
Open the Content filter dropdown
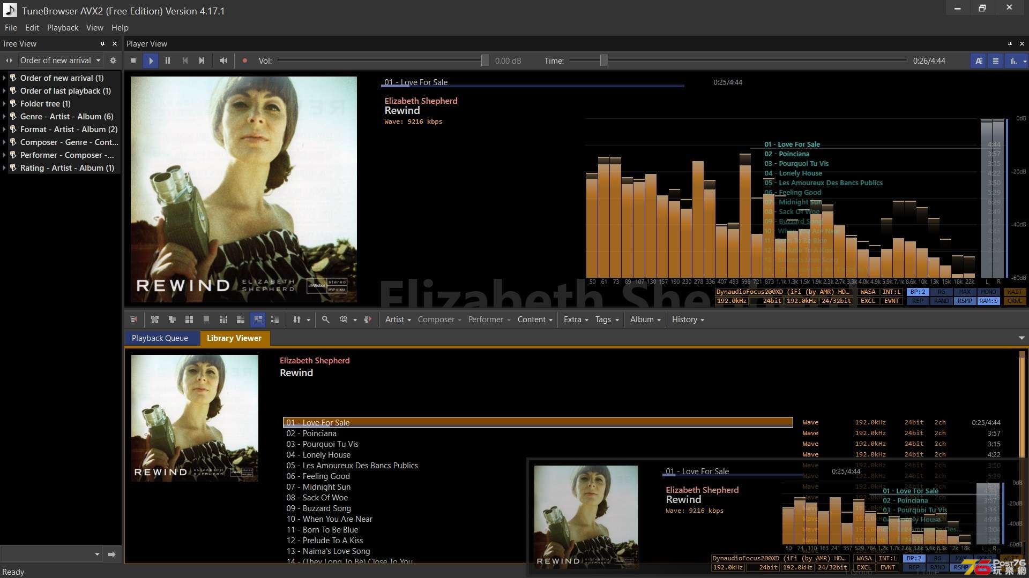pos(535,320)
